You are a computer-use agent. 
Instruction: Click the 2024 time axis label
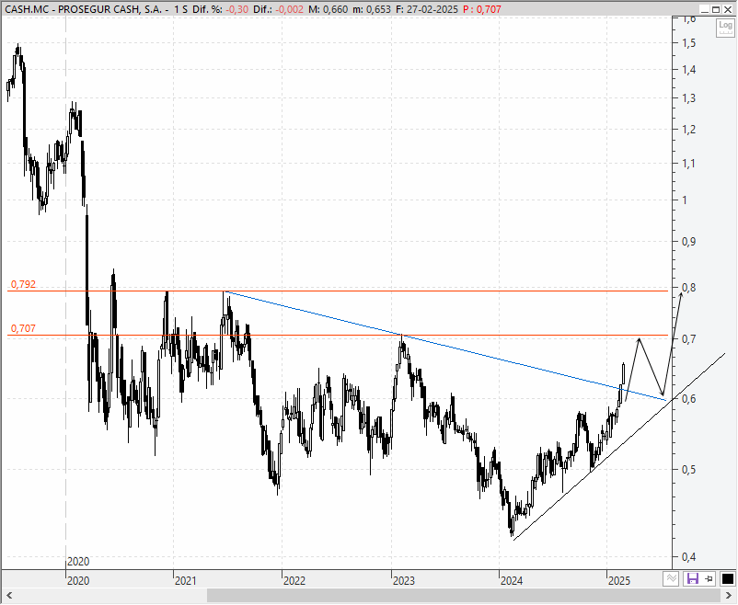(x=512, y=581)
